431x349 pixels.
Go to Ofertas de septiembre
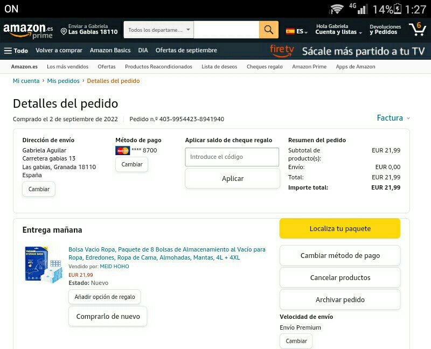click(x=186, y=50)
